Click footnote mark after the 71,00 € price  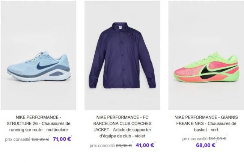(72, 136)
